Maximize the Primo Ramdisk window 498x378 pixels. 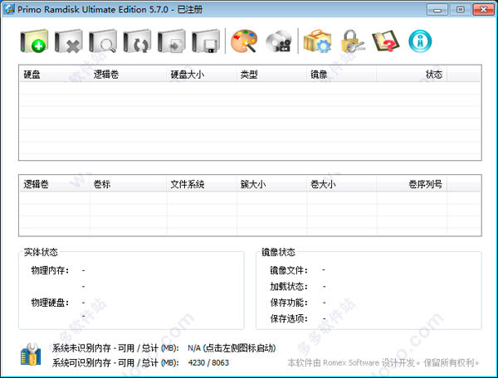click(x=460, y=9)
